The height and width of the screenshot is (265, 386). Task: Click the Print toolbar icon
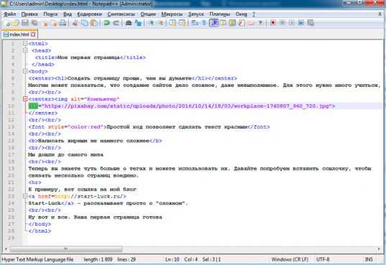coord(63,23)
